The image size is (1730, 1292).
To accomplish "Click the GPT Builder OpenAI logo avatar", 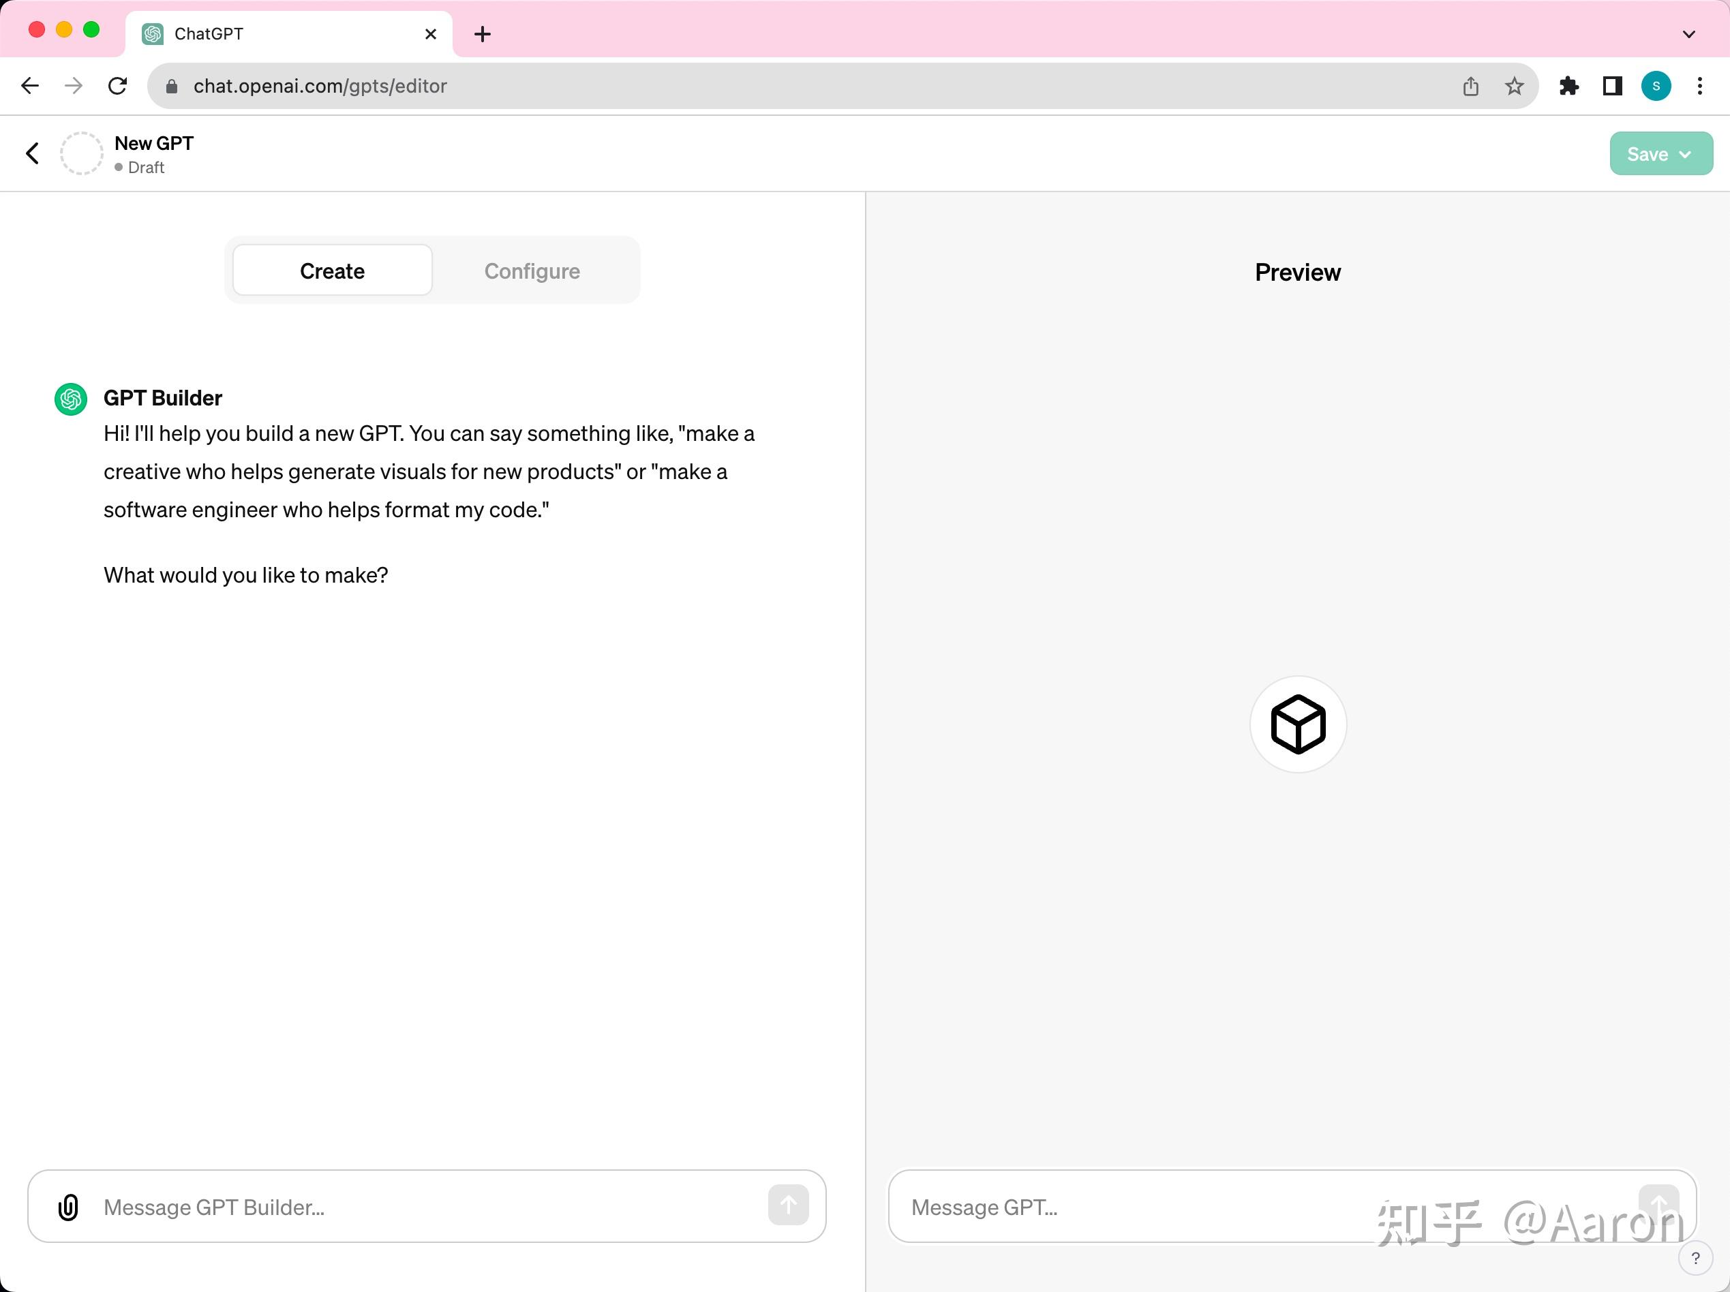I will point(70,399).
